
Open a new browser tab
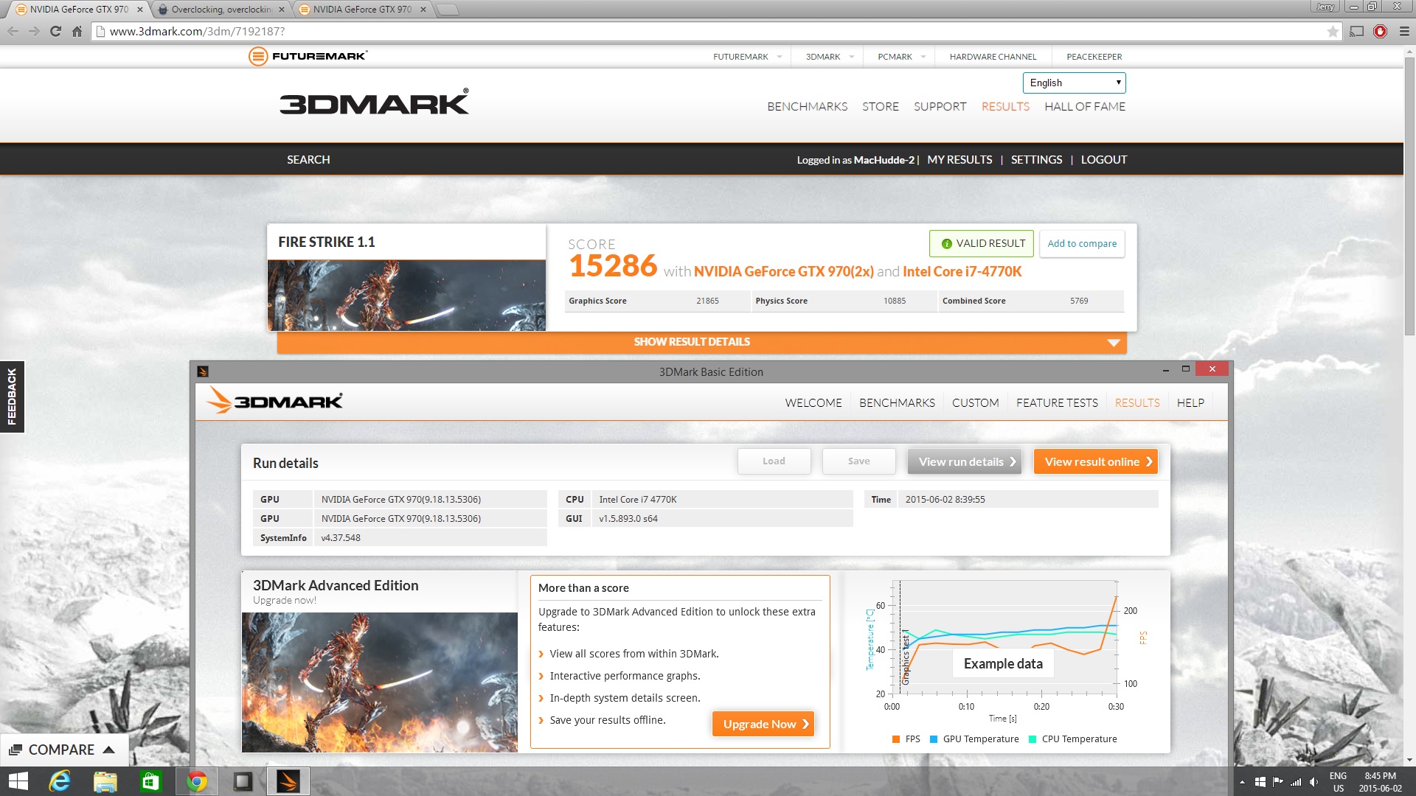click(447, 10)
